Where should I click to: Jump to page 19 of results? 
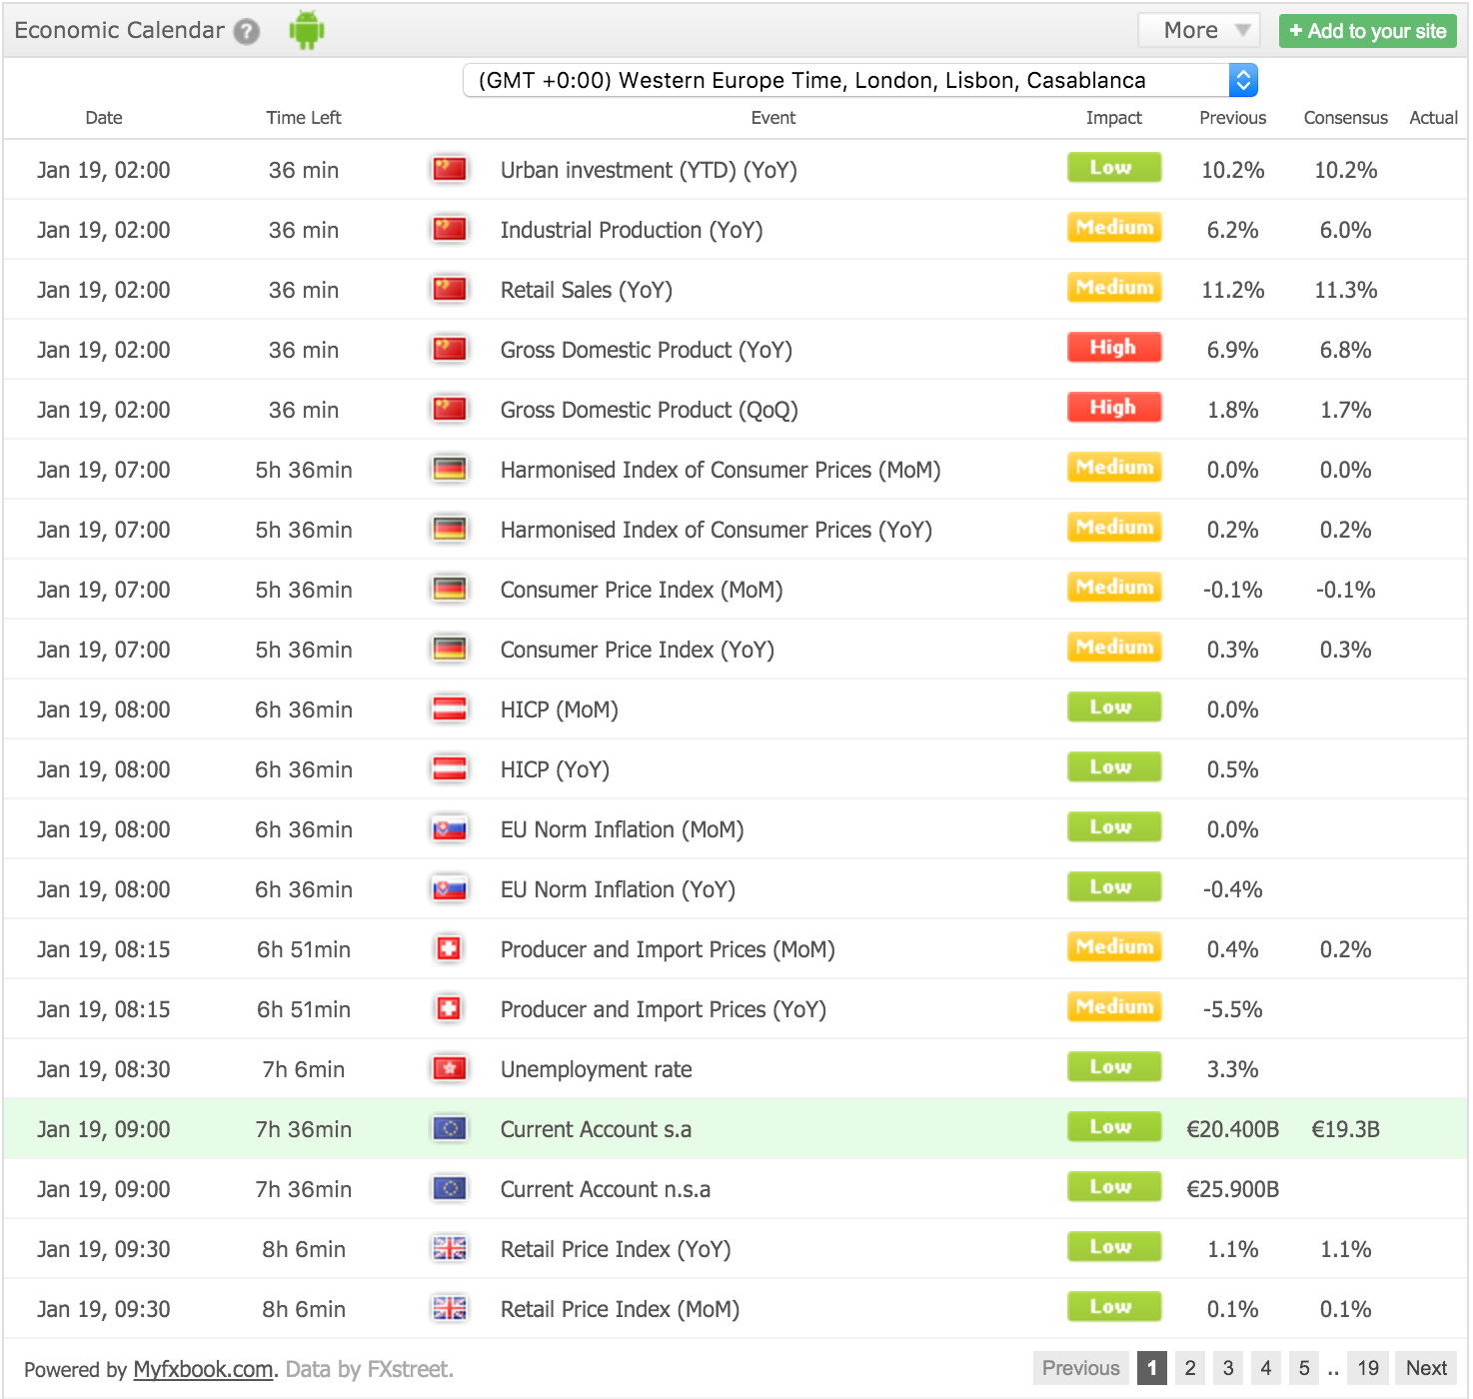click(x=1368, y=1368)
